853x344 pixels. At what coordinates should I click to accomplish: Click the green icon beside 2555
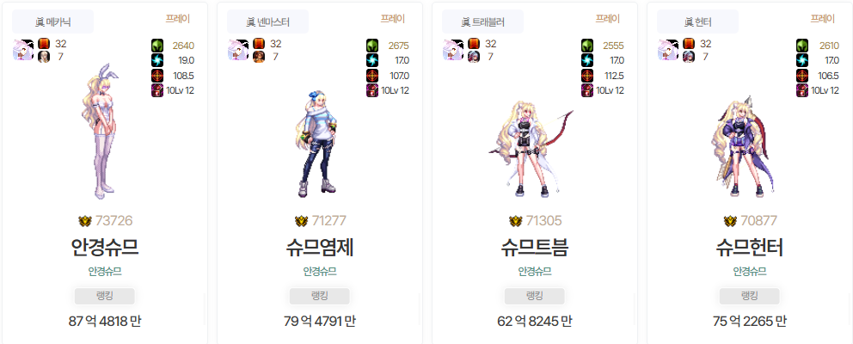(587, 46)
